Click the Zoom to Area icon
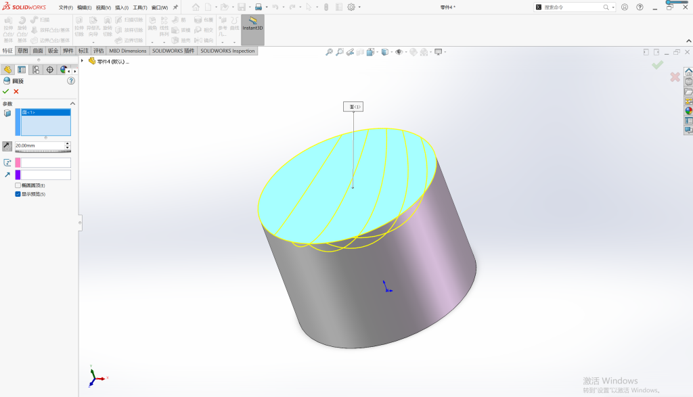 coord(340,52)
